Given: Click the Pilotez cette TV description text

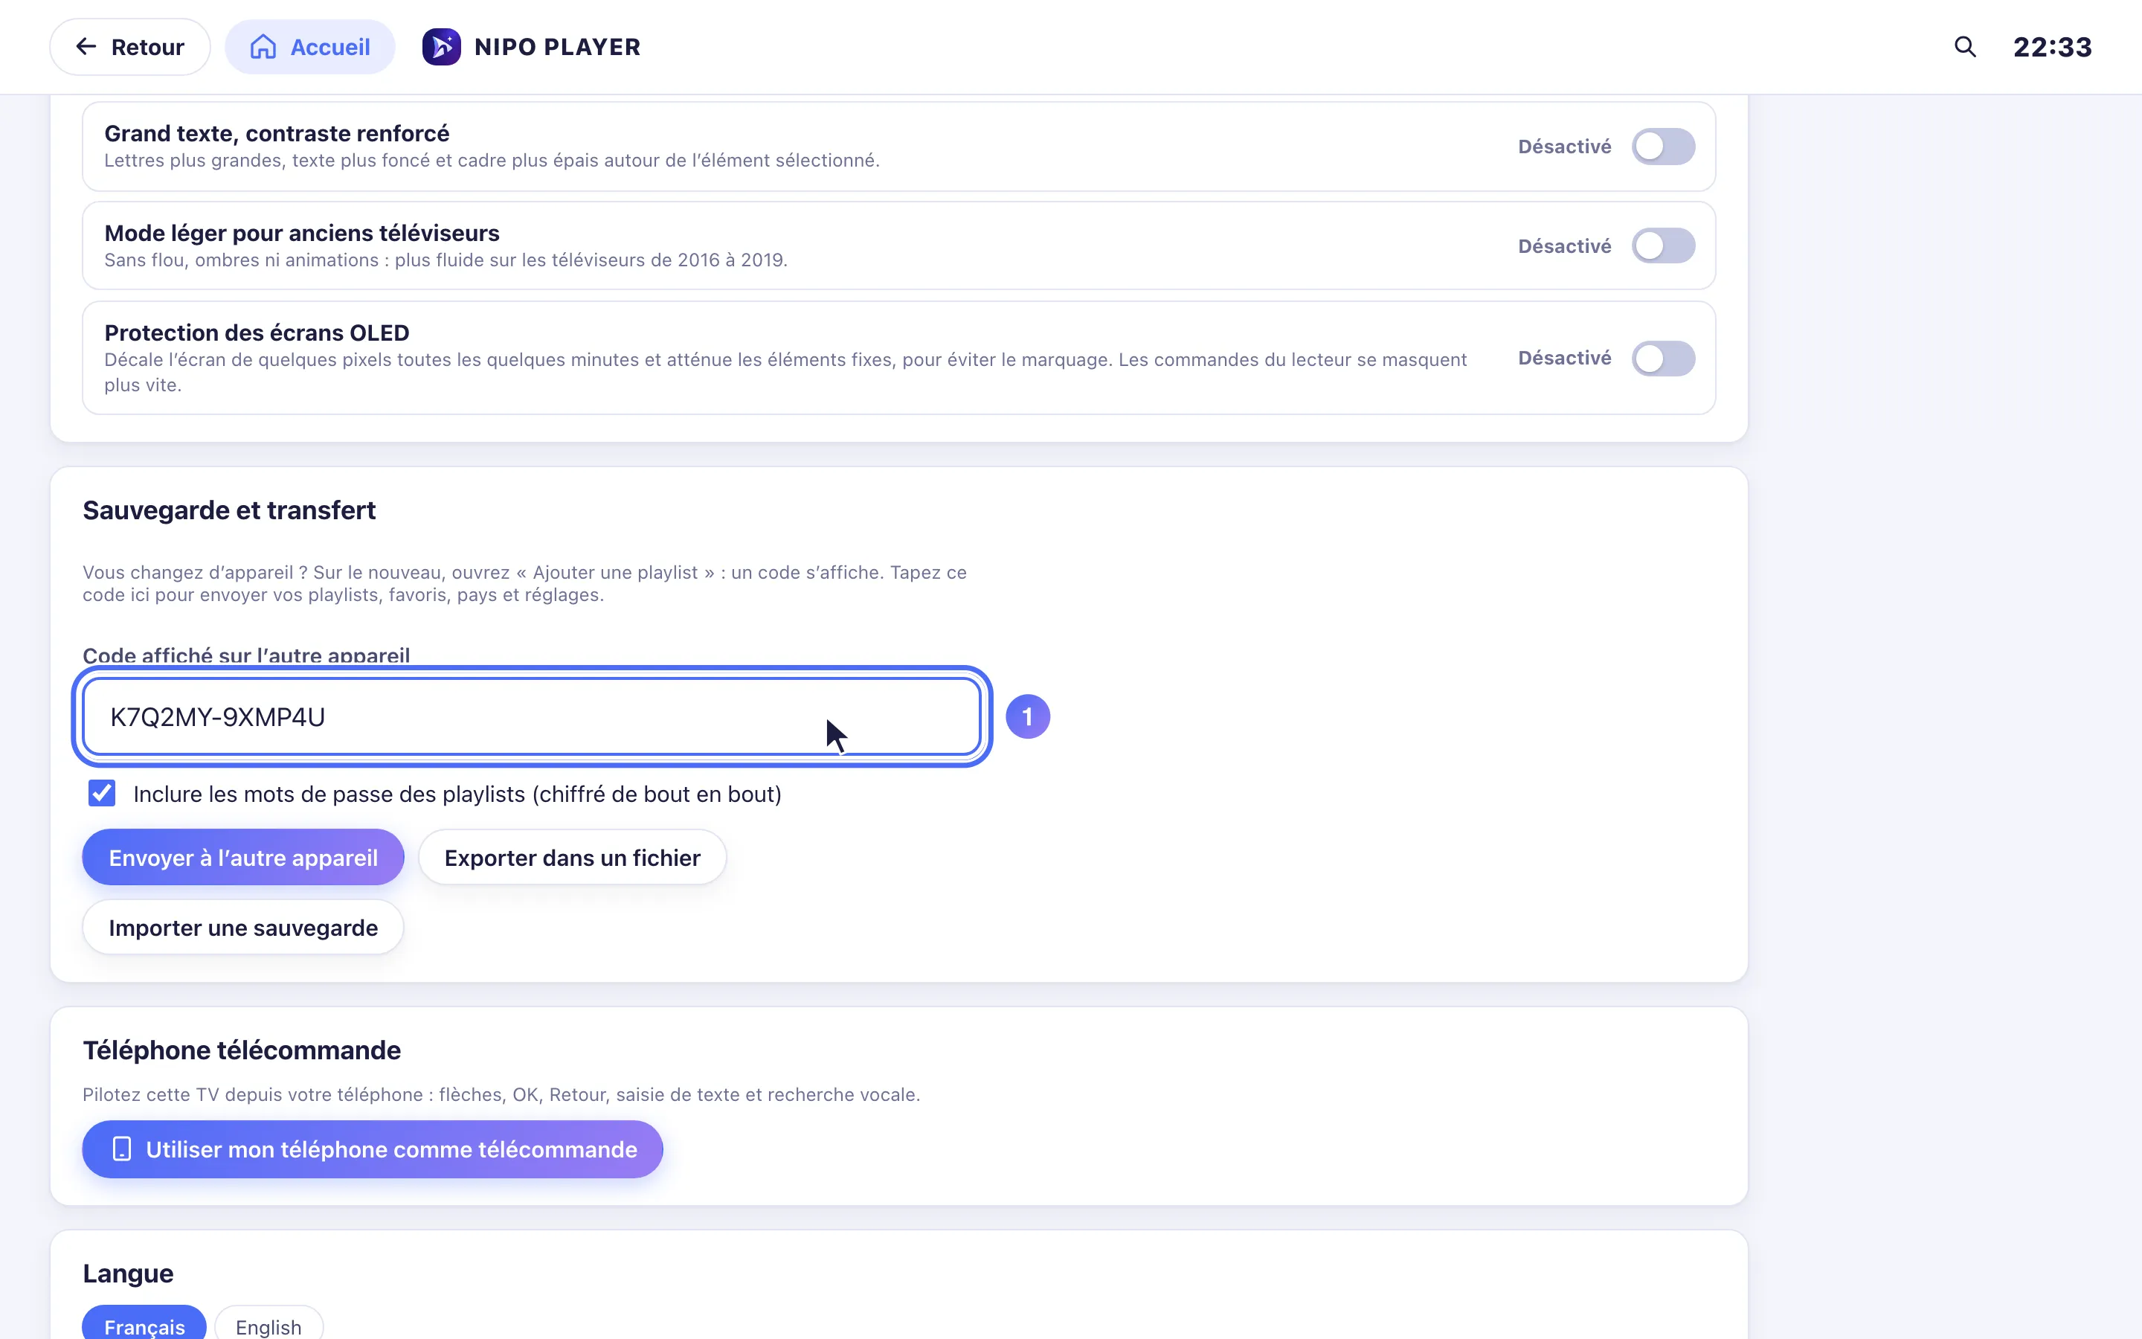Looking at the screenshot, I should [x=501, y=1094].
